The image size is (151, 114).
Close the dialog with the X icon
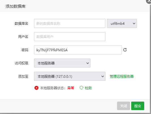pos(149,1)
